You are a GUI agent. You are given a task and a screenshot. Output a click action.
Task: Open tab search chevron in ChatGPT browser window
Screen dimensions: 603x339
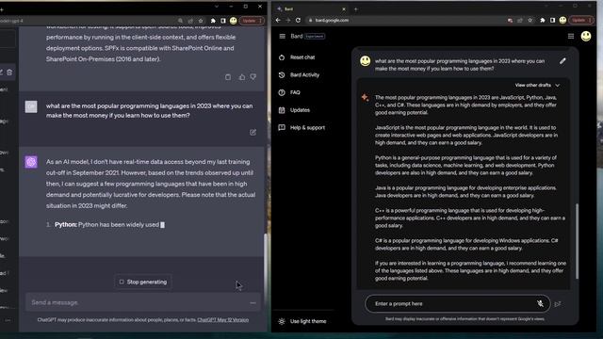pyautogui.click(x=217, y=7)
